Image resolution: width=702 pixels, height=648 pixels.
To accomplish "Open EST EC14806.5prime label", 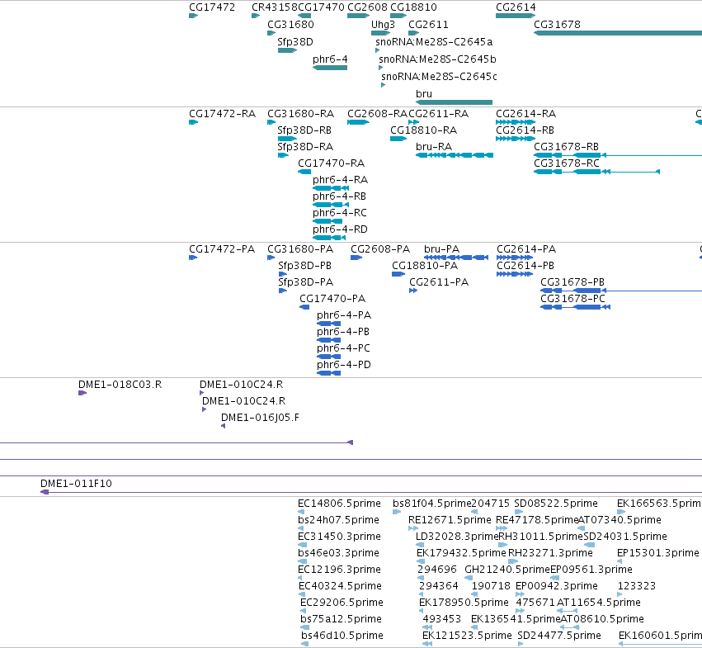I will 339,504.
